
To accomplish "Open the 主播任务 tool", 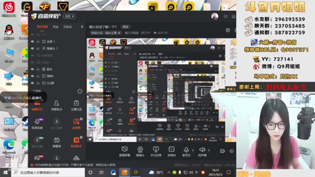I will (x=76, y=106).
